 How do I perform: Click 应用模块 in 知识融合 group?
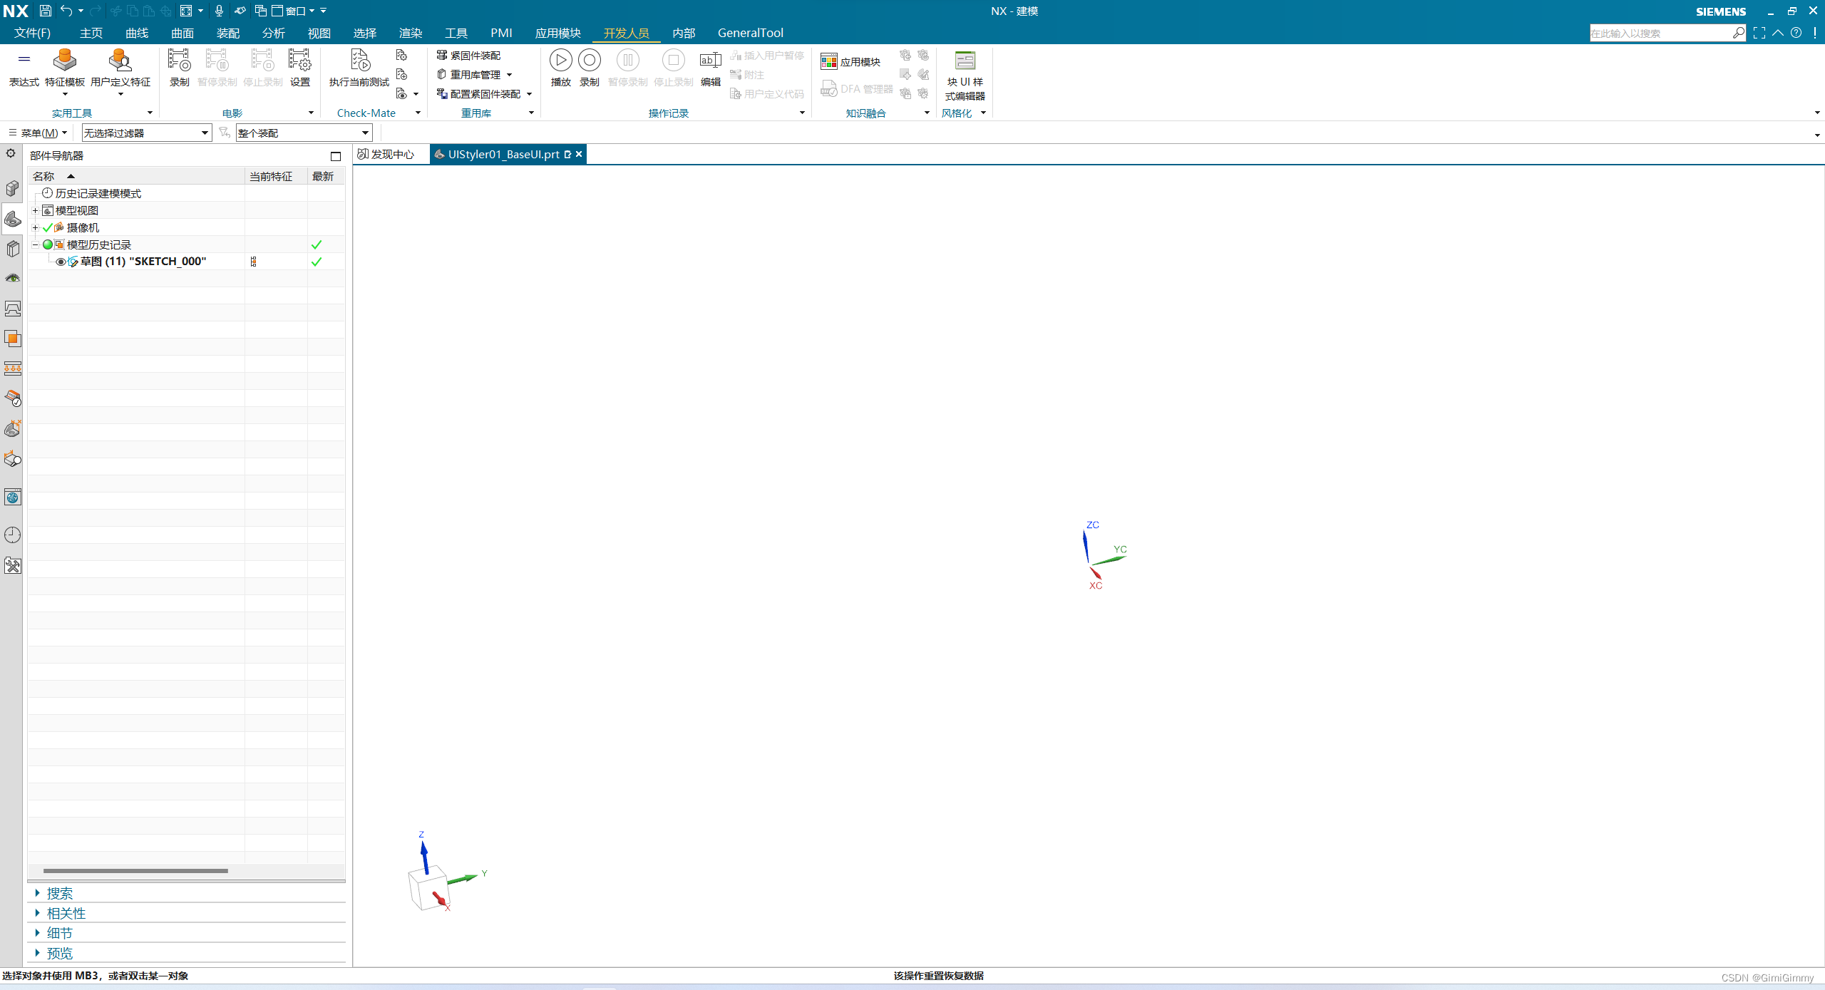pyautogui.click(x=851, y=62)
